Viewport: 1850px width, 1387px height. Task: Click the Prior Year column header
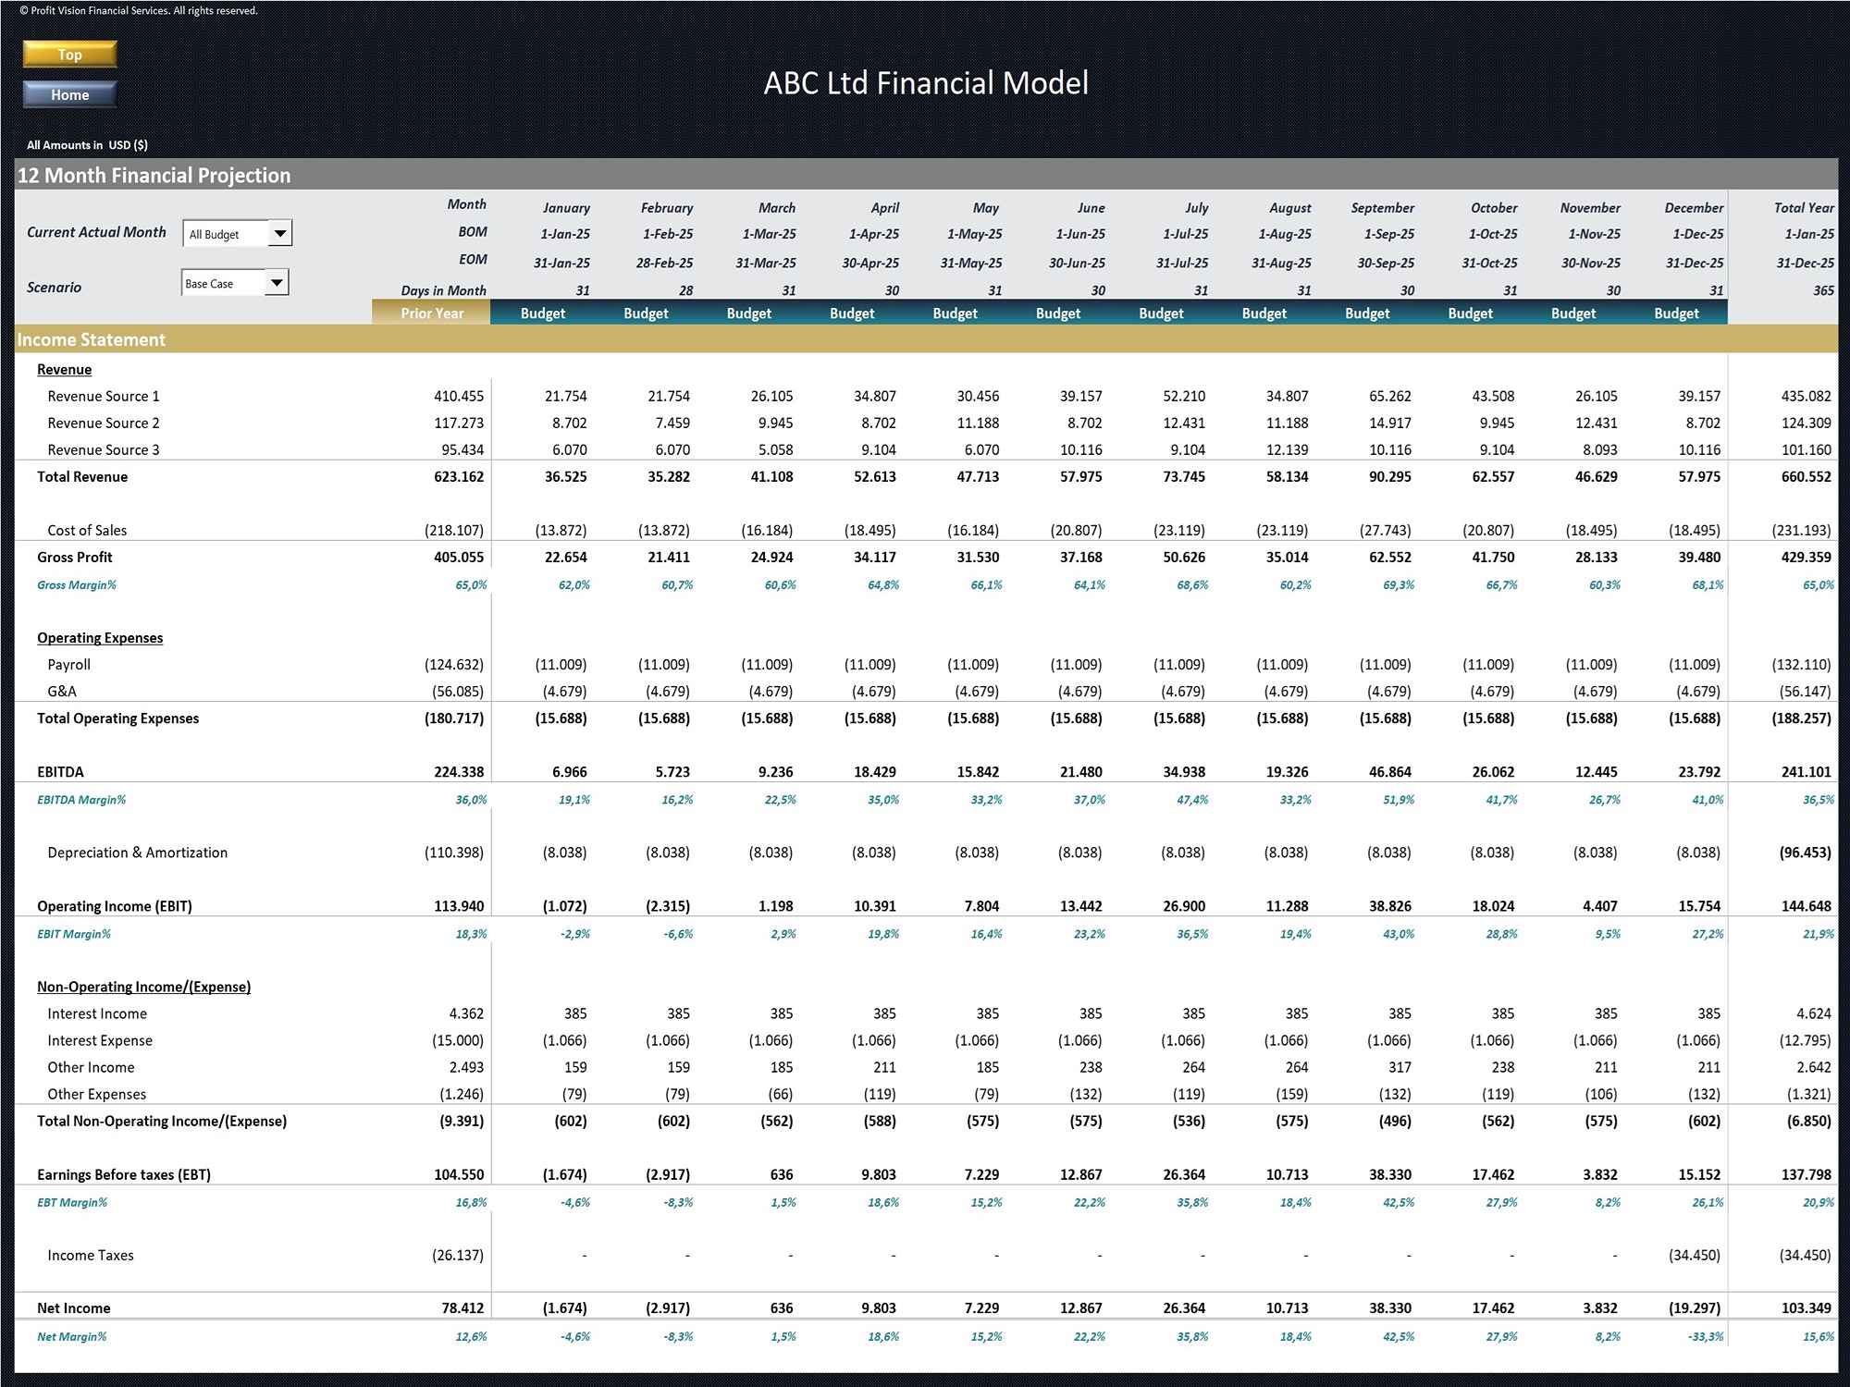432,313
